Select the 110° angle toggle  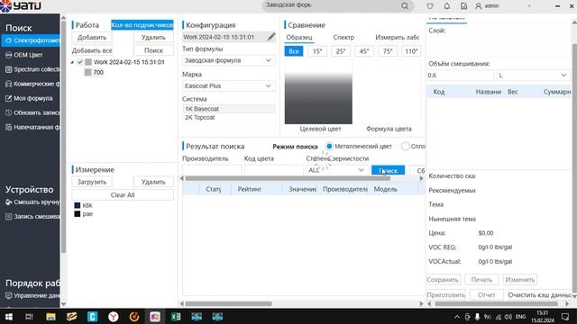pyautogui.click(x=411, y=51)
